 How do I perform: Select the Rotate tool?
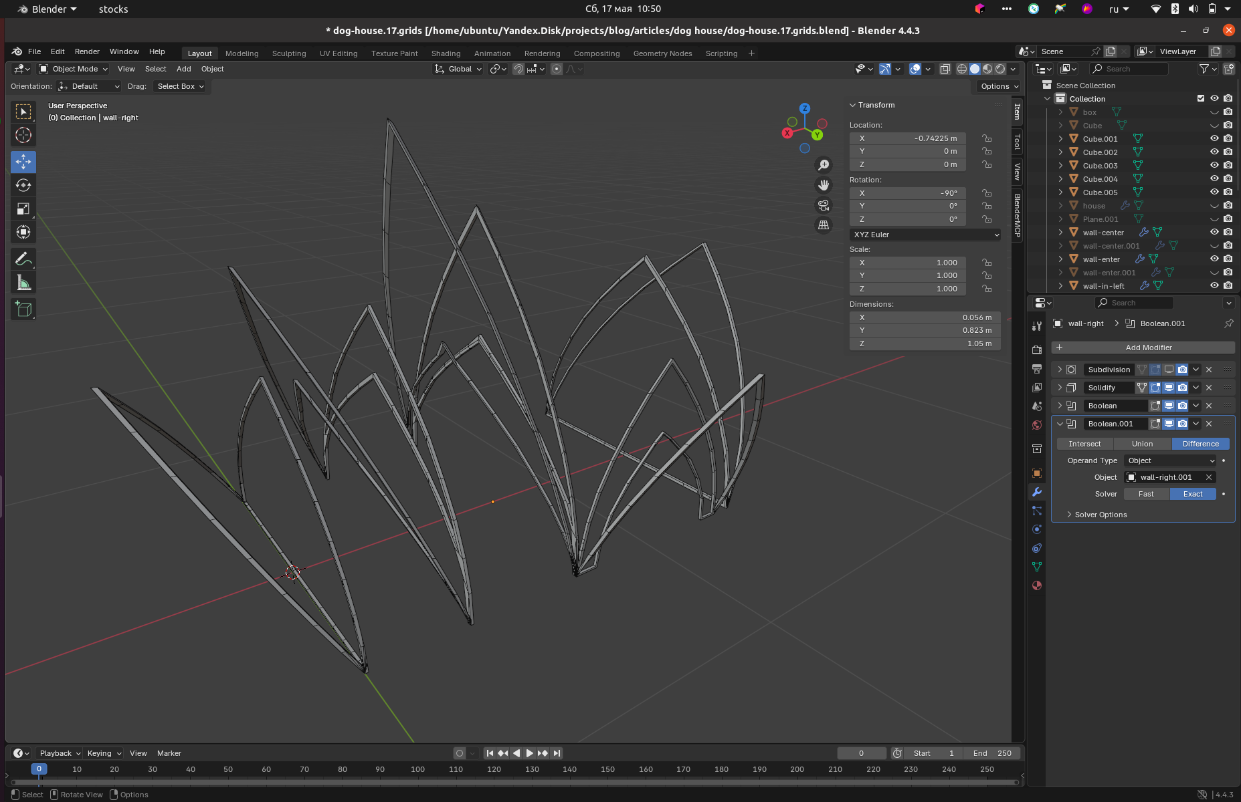23,185
